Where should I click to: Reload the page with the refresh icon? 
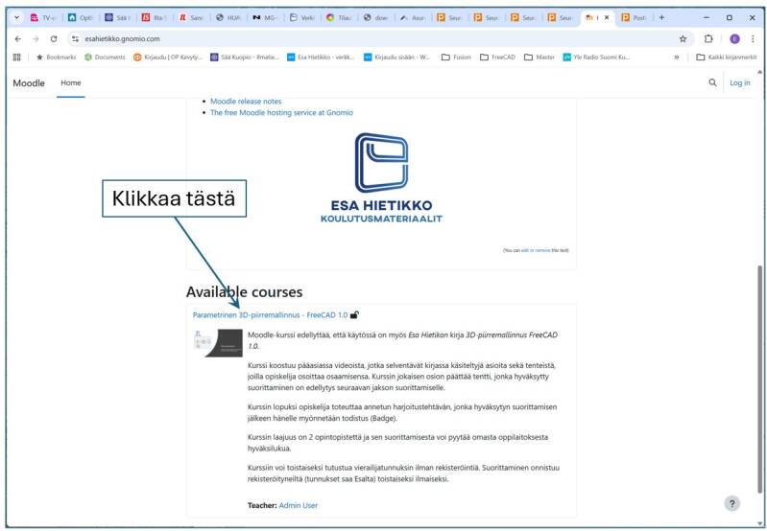[x=54, y=39]
